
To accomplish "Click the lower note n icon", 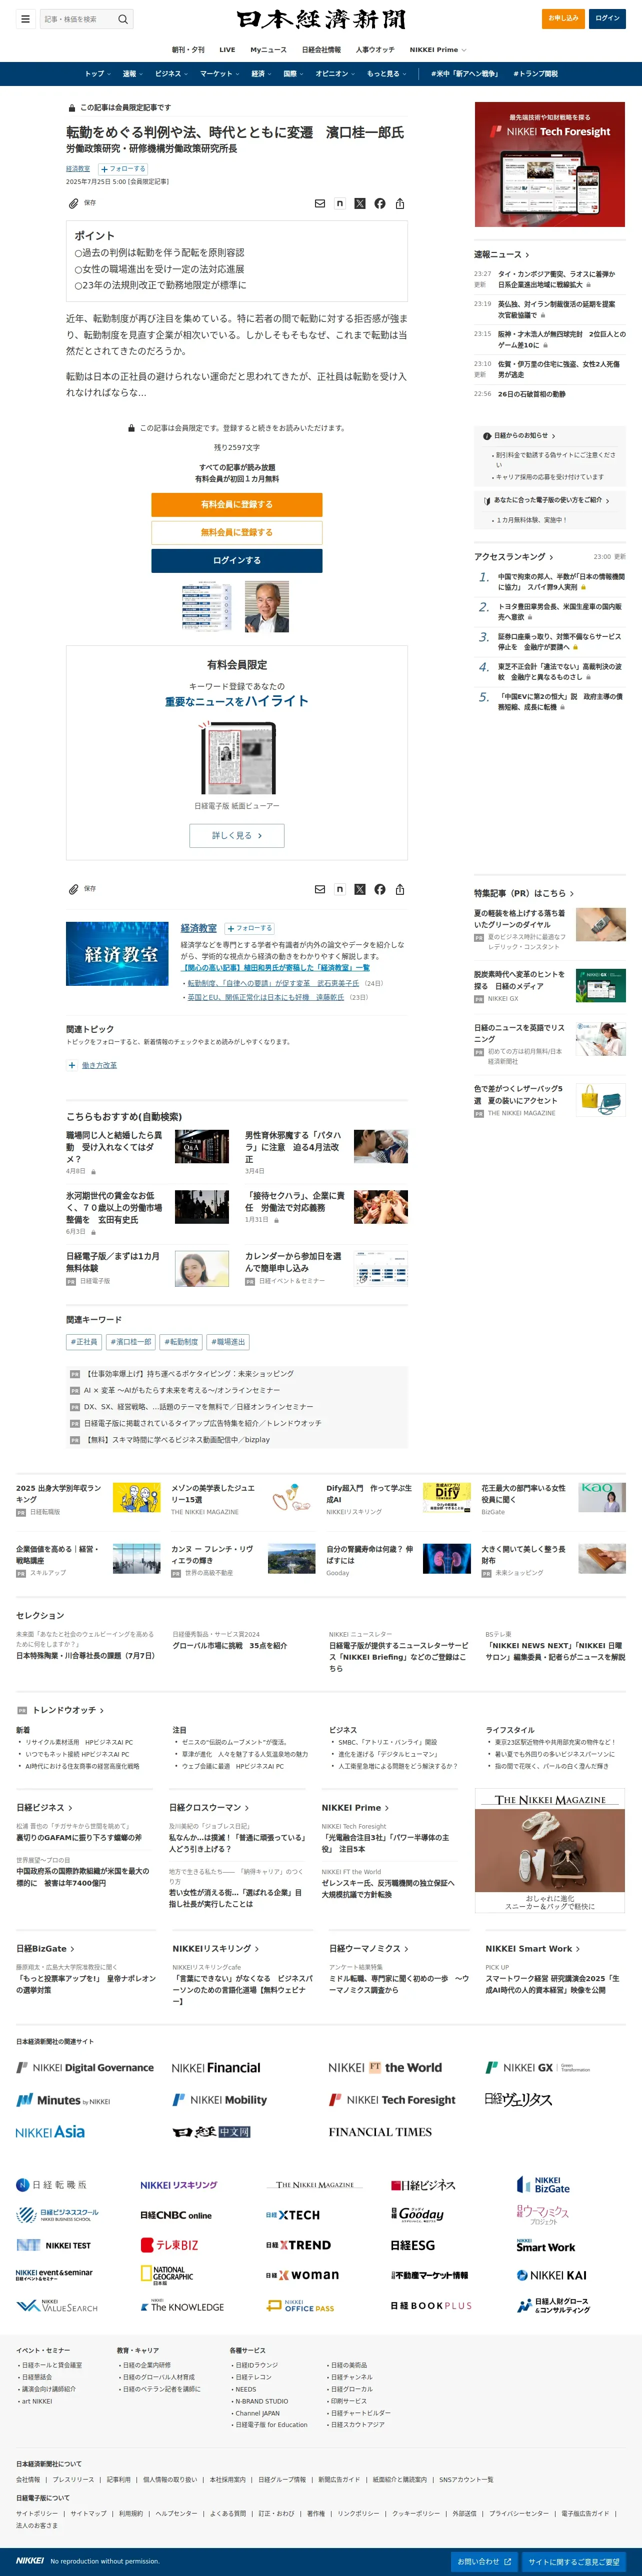I will coord(340,889).
